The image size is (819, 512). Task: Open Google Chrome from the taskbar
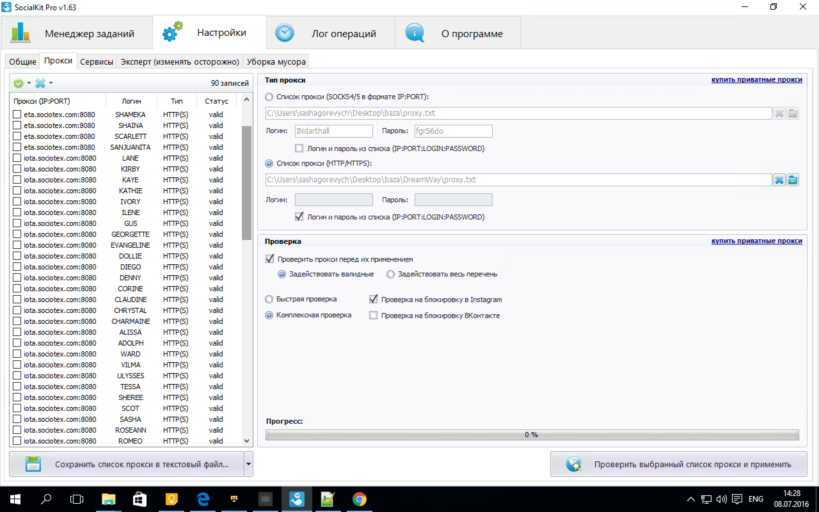[x=359, y=499]
